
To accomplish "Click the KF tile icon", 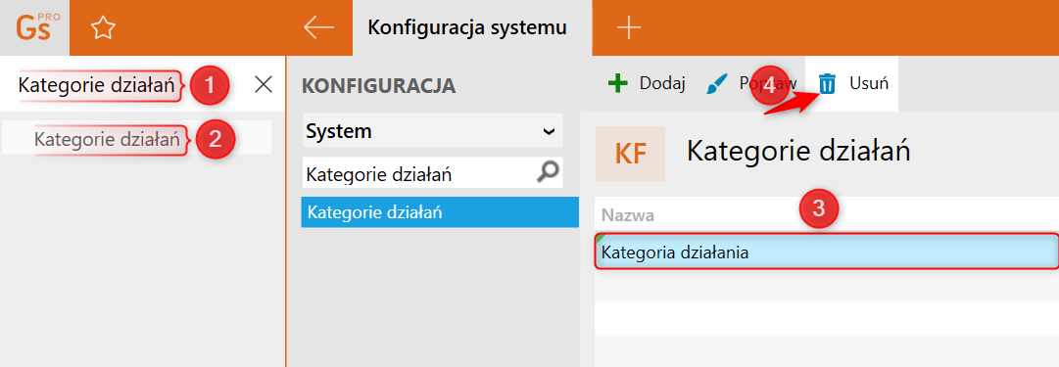I will (x=630, y=154).
